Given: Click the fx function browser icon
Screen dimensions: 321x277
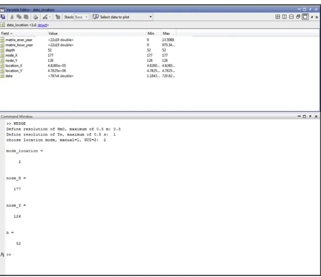Looking at the screenshot, I should pyautogui.click(x=2, y=254).
